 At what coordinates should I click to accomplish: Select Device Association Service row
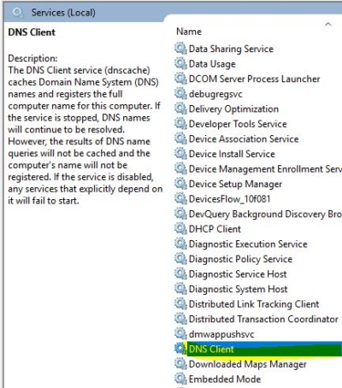coord(244,139)
